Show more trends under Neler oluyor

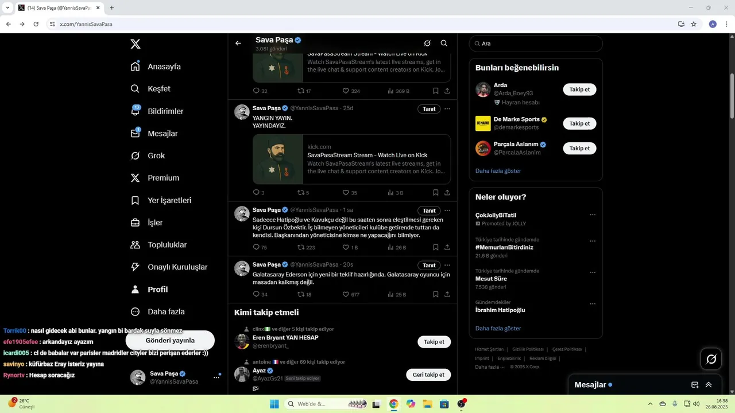498,328
